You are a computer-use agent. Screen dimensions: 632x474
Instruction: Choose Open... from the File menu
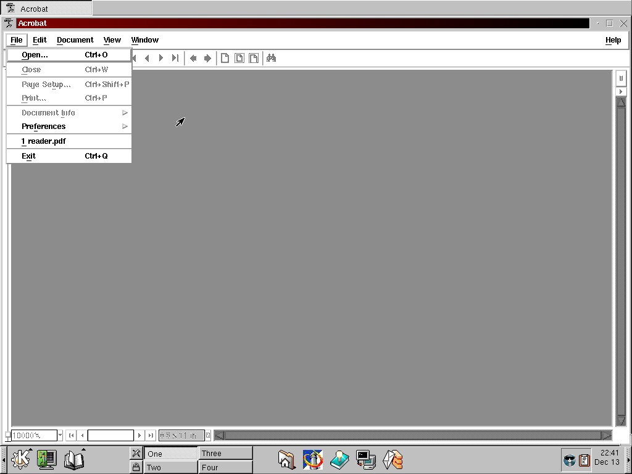[35, 55]
